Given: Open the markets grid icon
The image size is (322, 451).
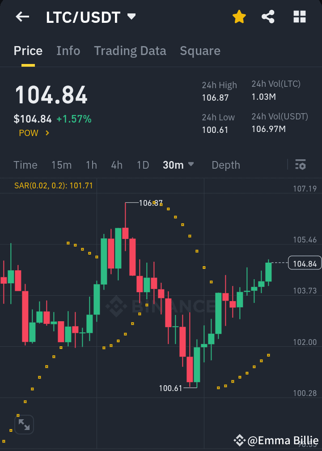Looking at the screenshot, I should point(299,16).
